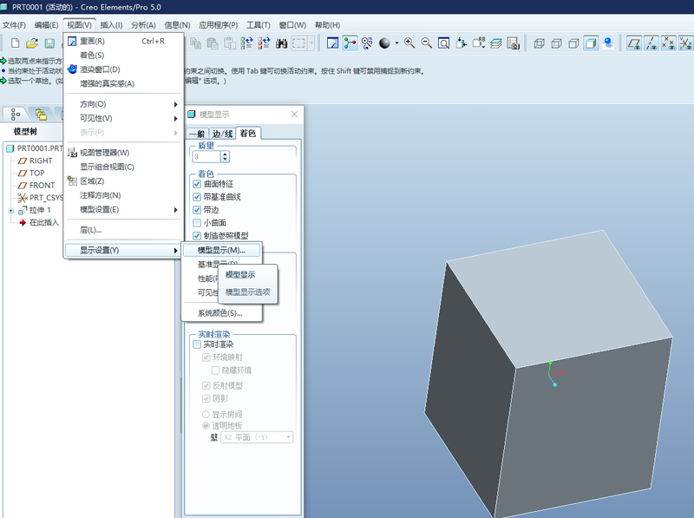This screenshot has width=694, height=518.
Task: Open the folder browser navigator tab icon
Action: point(41,115)
